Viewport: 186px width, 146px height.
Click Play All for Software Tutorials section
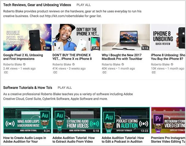65,88
